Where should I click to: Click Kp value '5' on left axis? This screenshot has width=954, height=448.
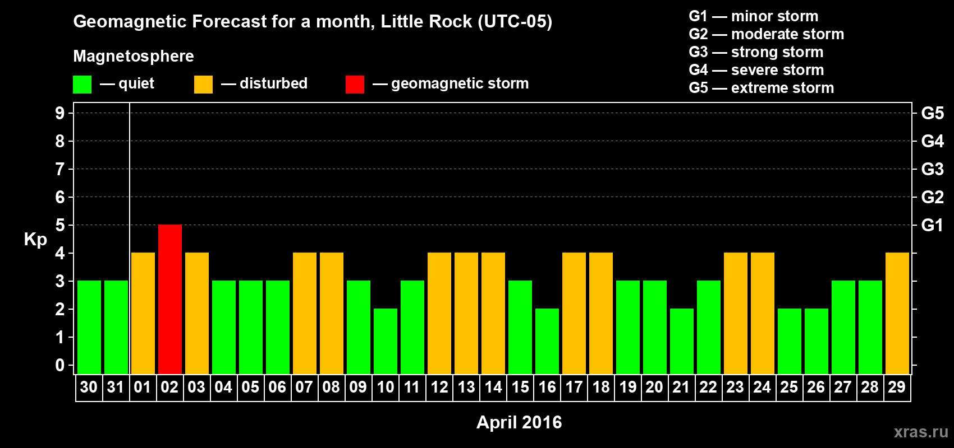(60, 225)
